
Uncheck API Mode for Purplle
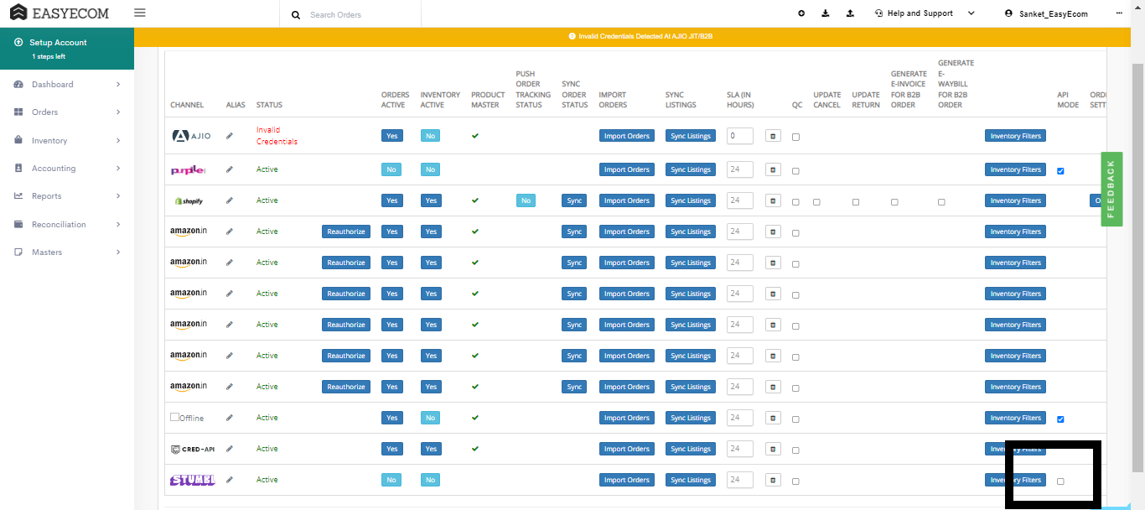1060,171
